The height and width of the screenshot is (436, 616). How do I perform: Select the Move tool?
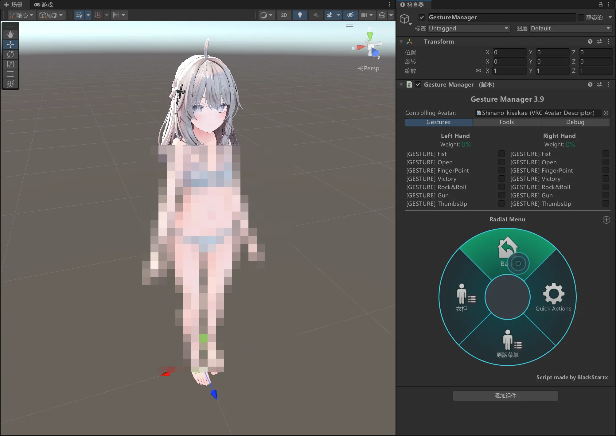pyautogui.click(x=10, y=45)
